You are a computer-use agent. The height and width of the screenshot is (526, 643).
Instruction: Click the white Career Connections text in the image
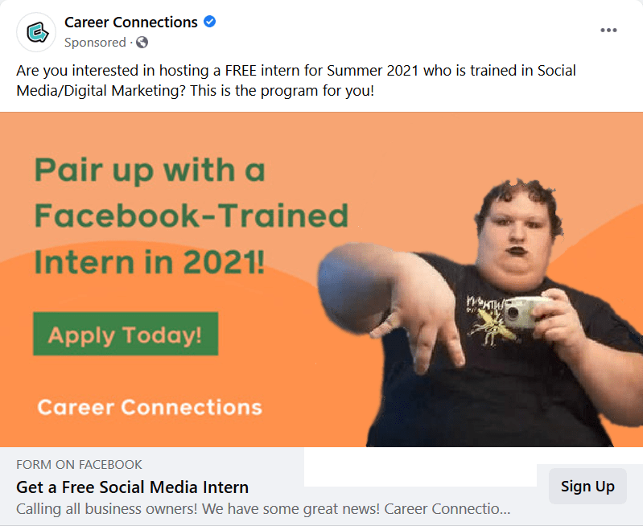click(150, 407)
